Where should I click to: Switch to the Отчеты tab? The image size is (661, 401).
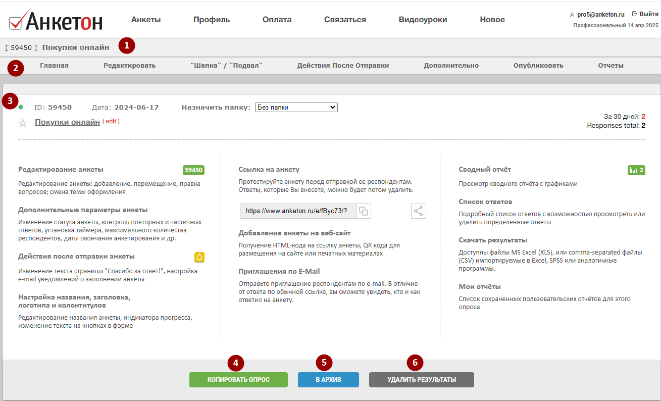[611, 65]
